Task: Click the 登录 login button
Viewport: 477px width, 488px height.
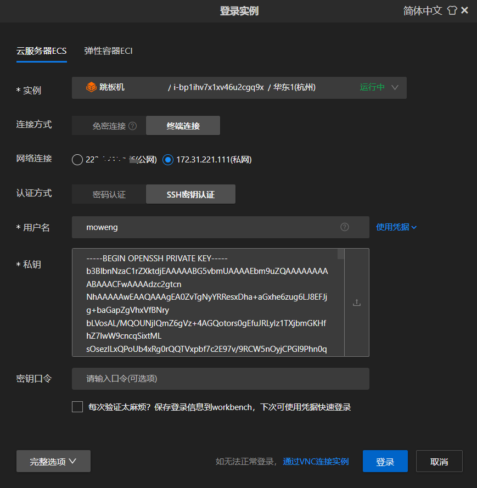Action: [385, 461]
